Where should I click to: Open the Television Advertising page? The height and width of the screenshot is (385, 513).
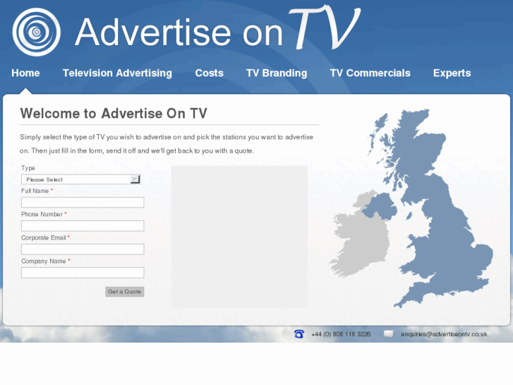(x=117, y=73)
